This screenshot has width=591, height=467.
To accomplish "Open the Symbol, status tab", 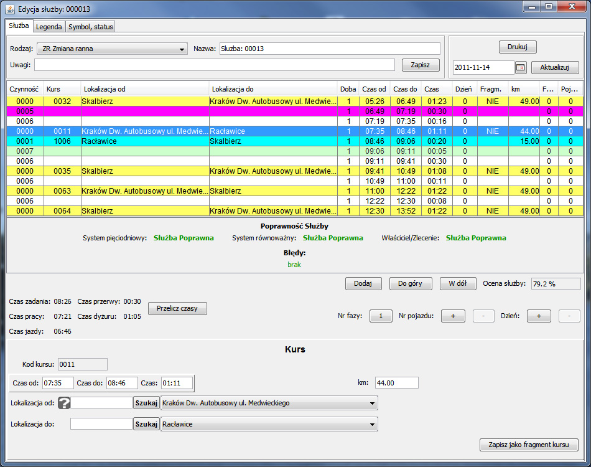I will [x=90, y=27].
